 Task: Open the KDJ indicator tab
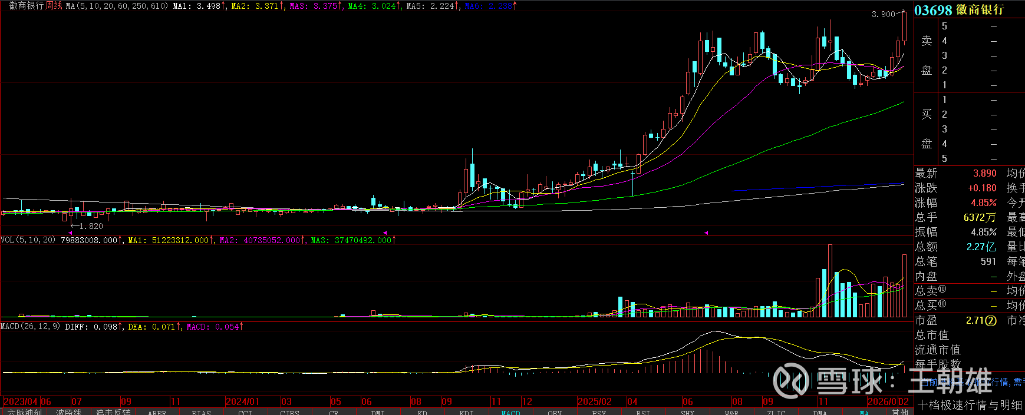point(466,412)
